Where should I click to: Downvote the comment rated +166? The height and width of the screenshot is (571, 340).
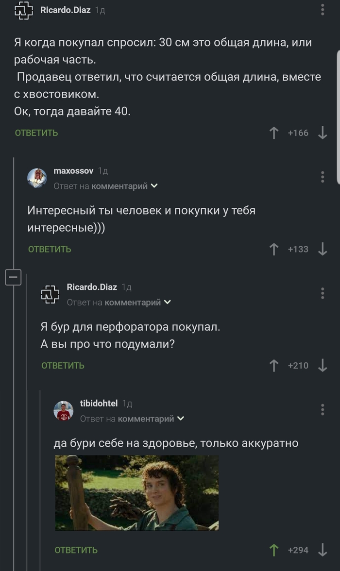pyautogui.click(x=323, y=133)
